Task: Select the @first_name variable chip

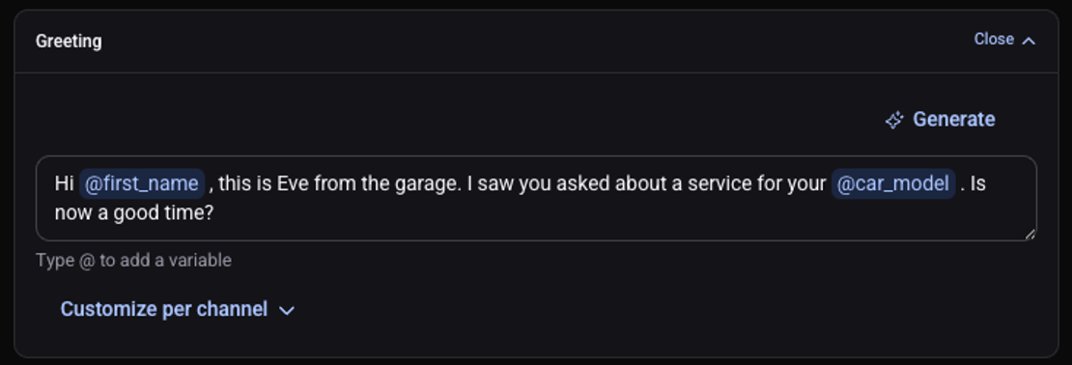Action: [x=142, y=183]
